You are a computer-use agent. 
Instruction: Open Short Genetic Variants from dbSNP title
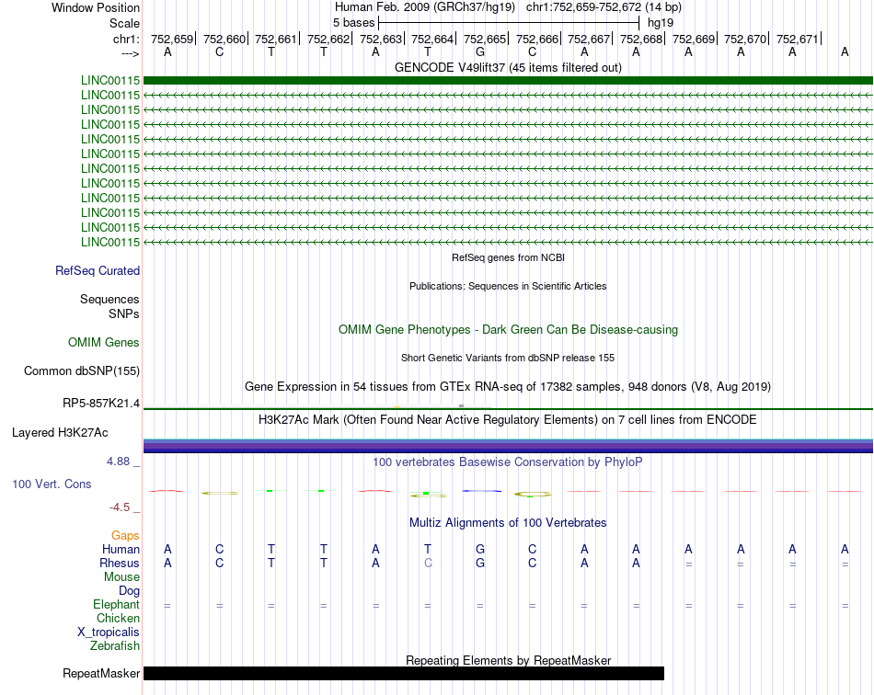(508, 359)
